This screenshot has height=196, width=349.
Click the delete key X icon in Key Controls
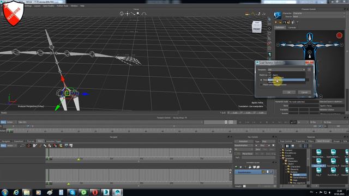point(273,145)
